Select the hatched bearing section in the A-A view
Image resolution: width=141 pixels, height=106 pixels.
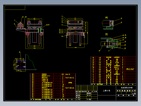[x=112, y=23]
